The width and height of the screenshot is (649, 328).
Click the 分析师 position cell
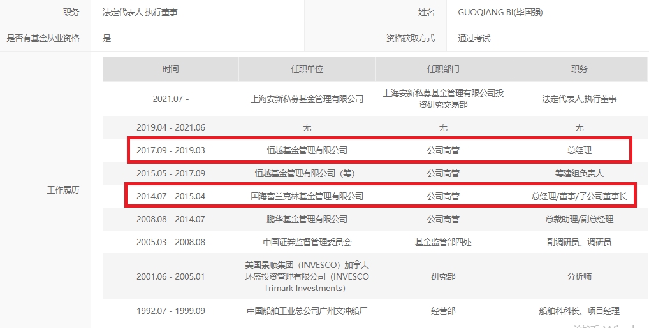[579, 276]
